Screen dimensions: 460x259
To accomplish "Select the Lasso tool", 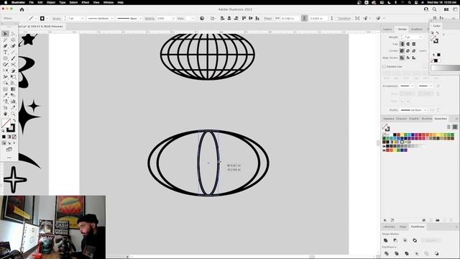I will coord(13,40).
